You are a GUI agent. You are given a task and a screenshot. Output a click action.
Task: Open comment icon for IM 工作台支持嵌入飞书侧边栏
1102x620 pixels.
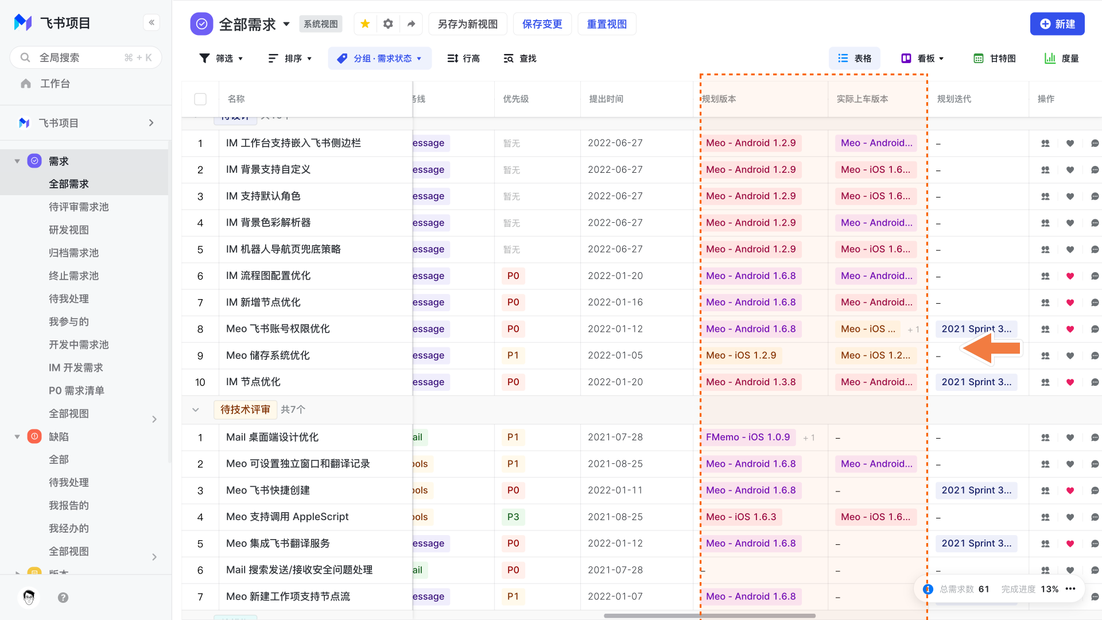coord(1095,144)
